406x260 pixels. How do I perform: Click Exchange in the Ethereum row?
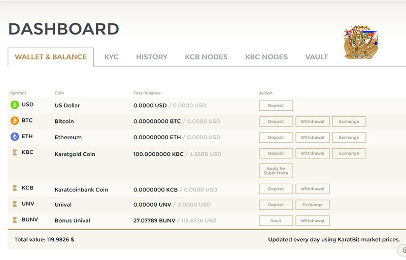tap(349, 138)
